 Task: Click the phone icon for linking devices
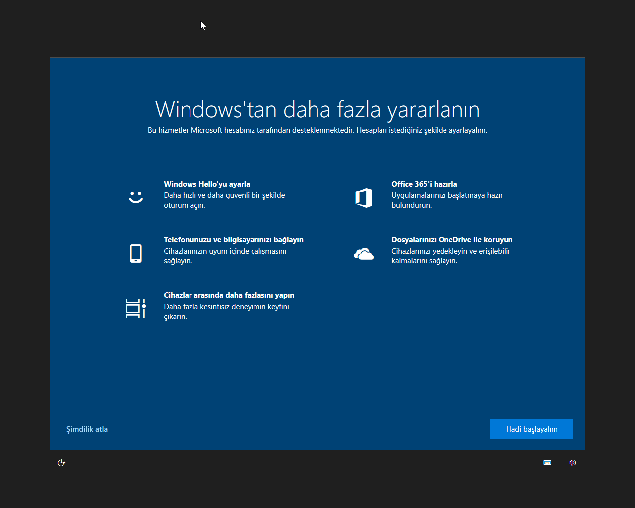pyautogui.click(x=136, y=254)
